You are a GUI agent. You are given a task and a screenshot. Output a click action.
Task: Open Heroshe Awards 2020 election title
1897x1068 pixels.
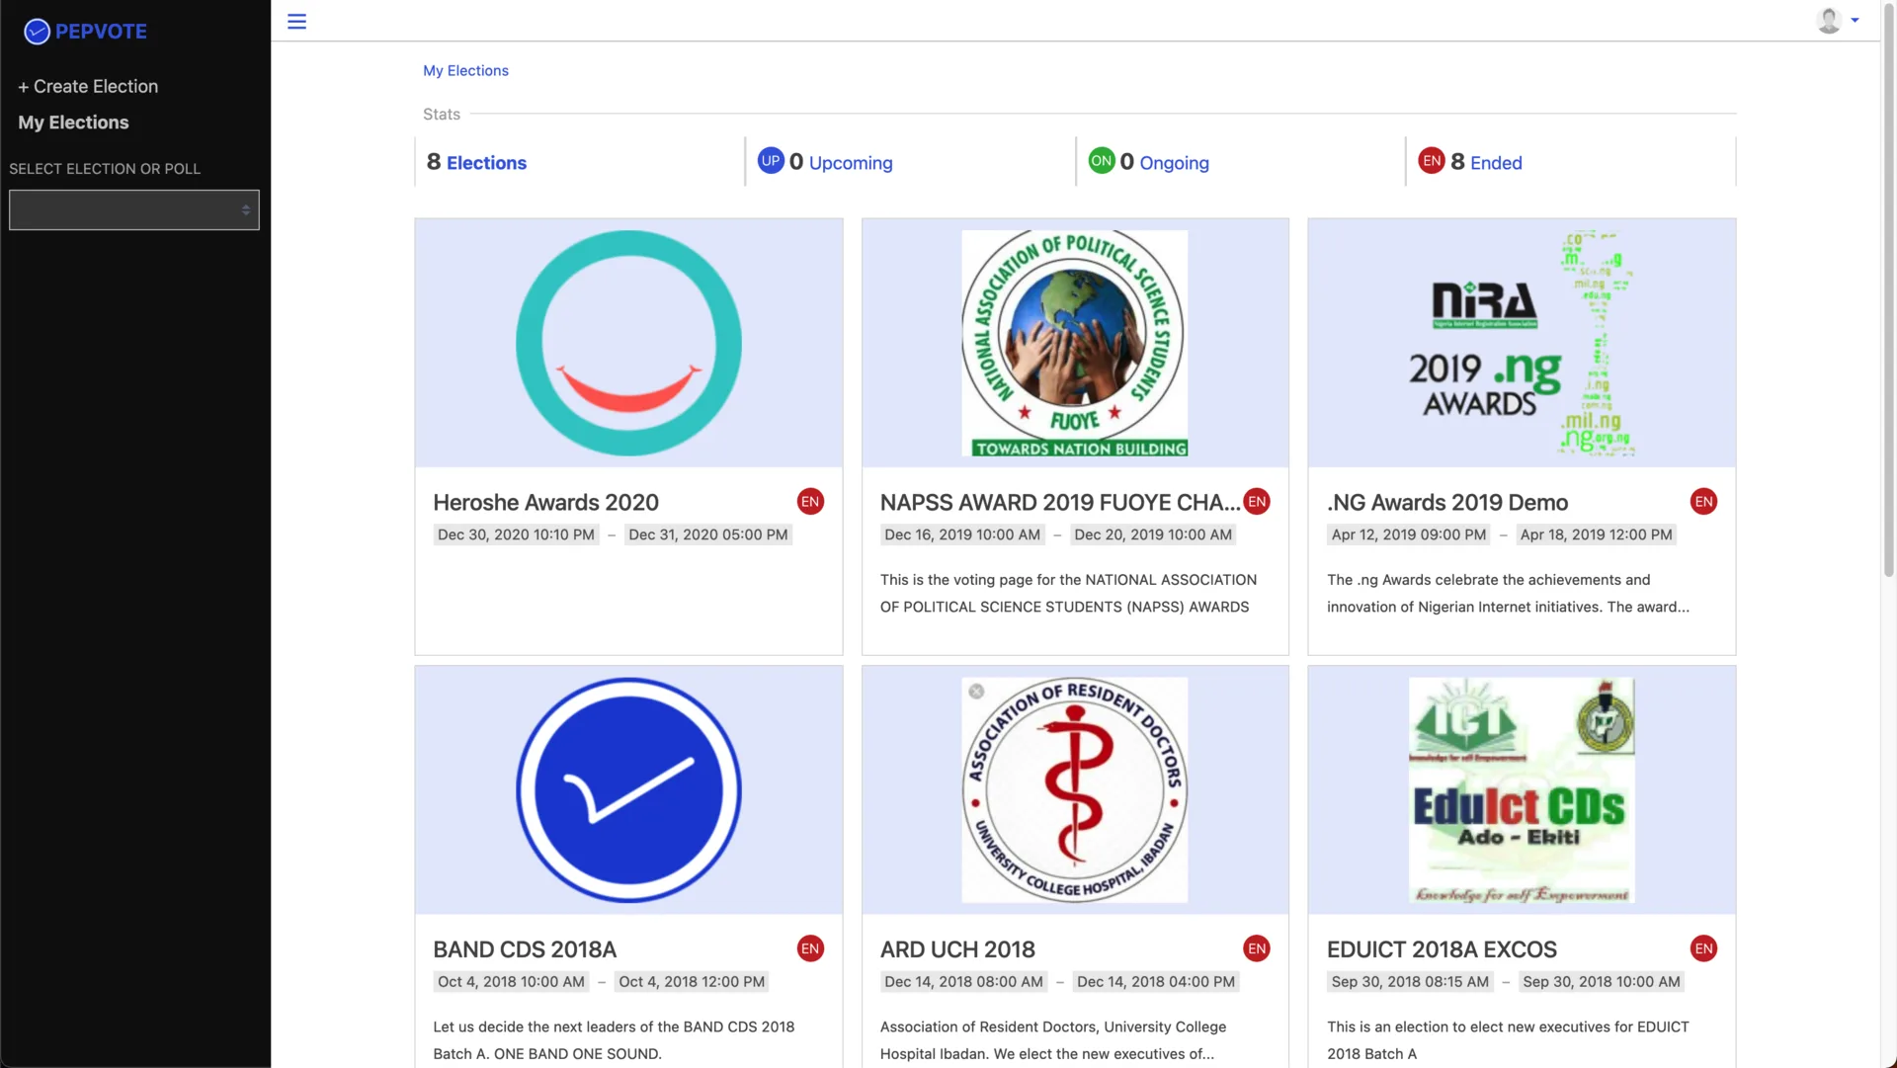point(545,503)
